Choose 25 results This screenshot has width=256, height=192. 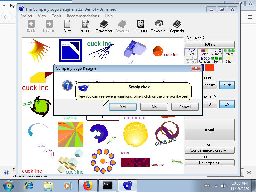pos(227,104)
